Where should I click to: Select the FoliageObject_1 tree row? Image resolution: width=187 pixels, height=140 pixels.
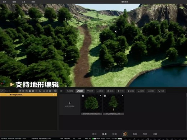click(x=28, y=95)
